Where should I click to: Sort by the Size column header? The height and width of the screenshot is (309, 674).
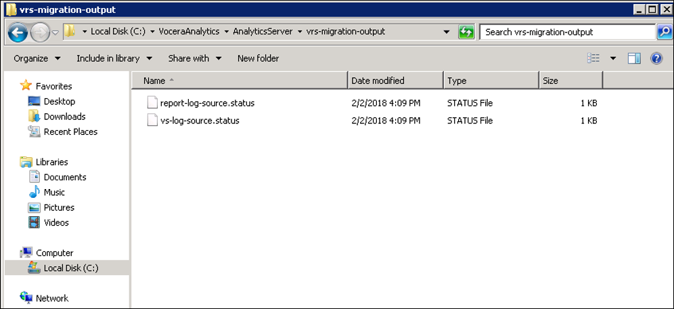[x=571, y=81]
